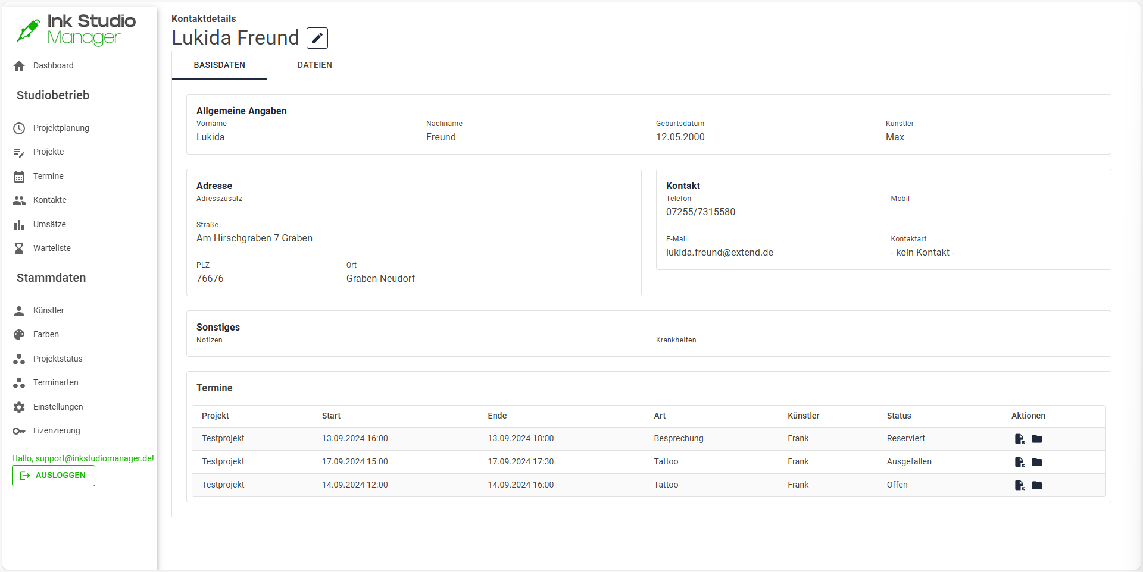Click the street Am Hirschgraben 7 Graben
The width and height of the screenshot is (1143, 572).
255,238
